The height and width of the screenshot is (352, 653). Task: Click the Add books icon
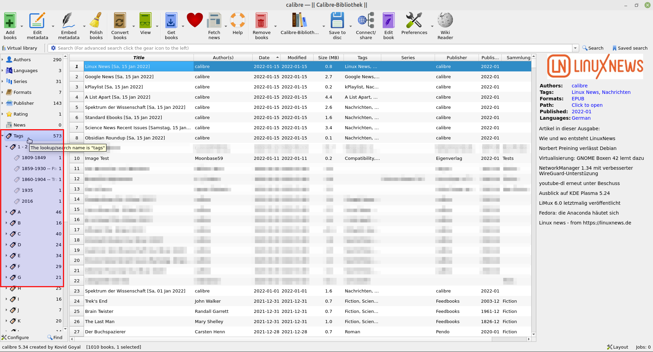tap(10, 21)
